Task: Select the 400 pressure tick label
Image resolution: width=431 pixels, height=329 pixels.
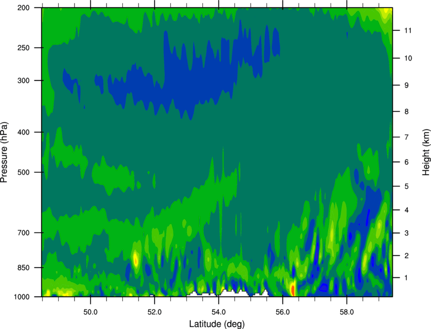Action: (23, 132)
